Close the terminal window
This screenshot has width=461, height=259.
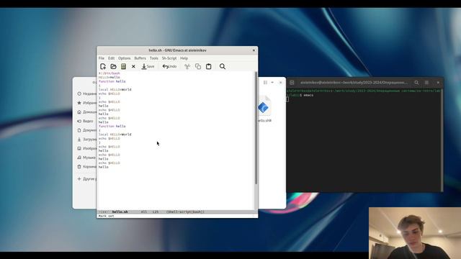[438, 83]
